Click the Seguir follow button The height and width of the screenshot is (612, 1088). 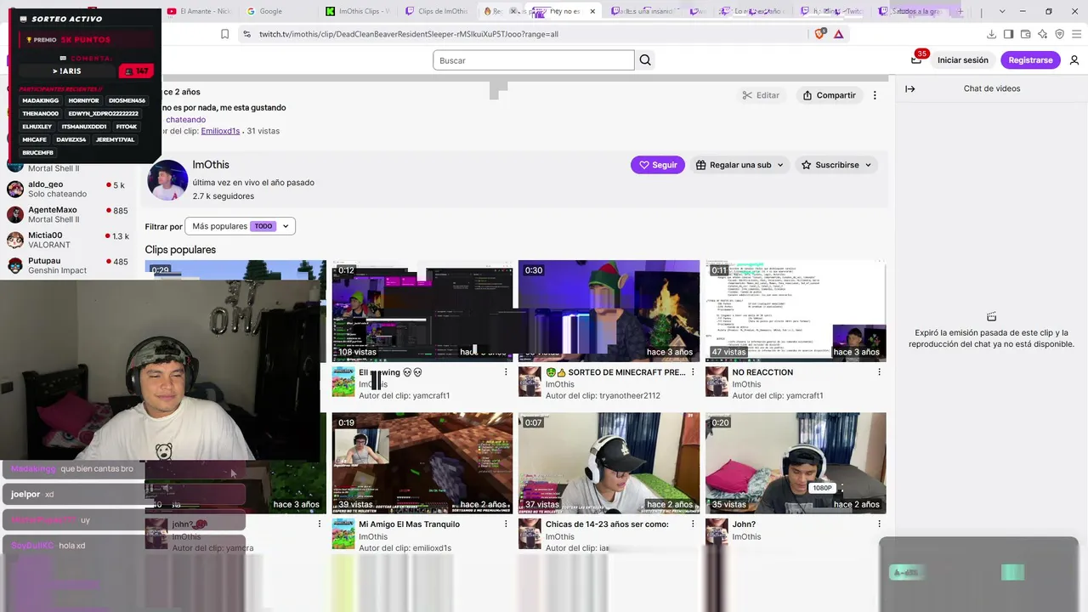coord(658,165)
